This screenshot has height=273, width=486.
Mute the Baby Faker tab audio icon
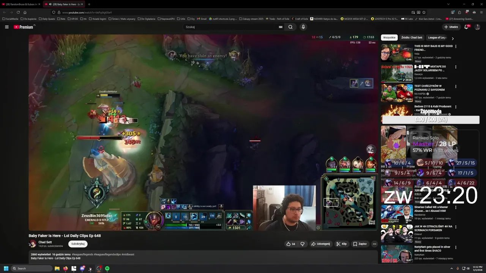tap(51, 4)
